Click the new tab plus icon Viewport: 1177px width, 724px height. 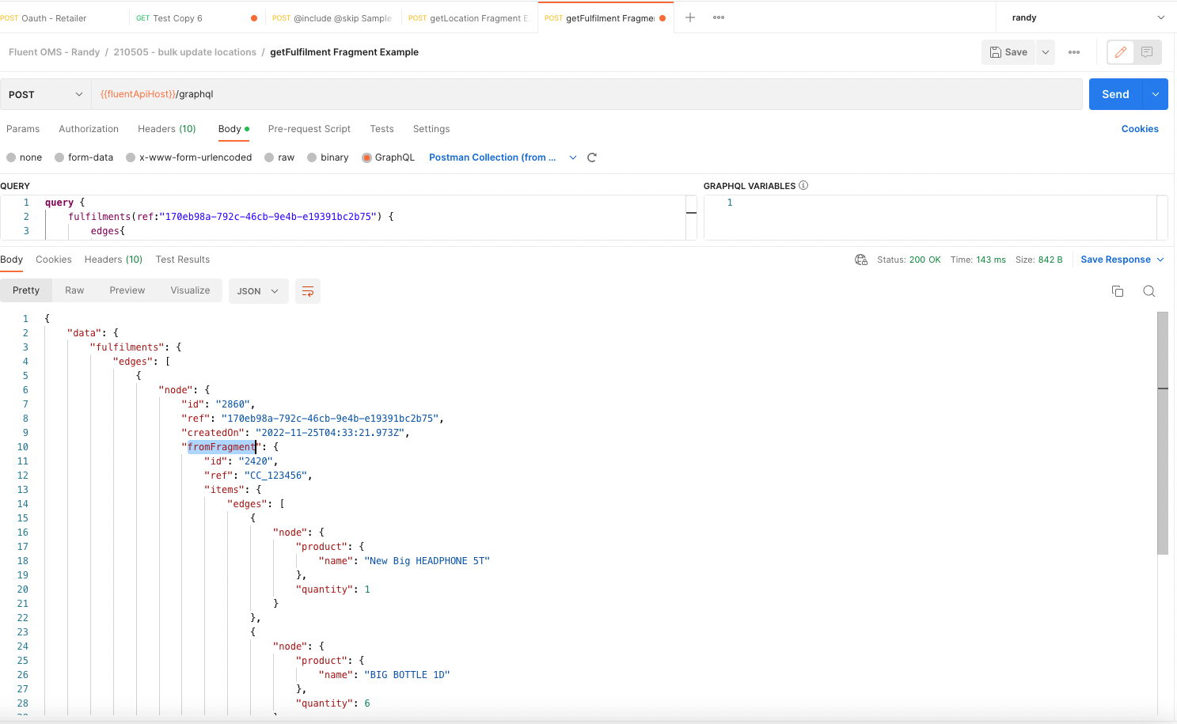(690, 17)
